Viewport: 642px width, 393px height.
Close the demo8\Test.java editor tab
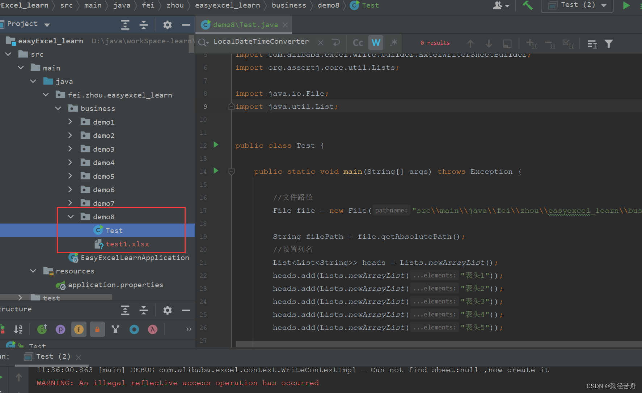[x=285, y=25]
